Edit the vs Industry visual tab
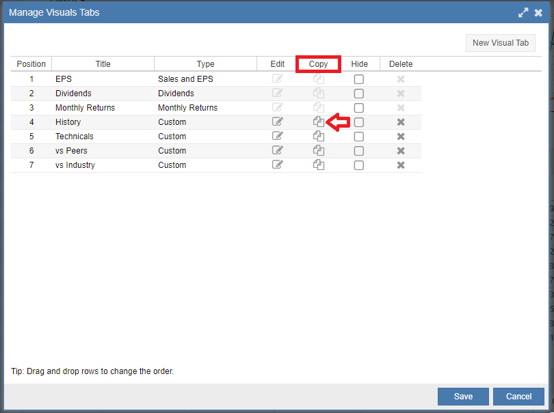Image resolution: width=554 pixels, height=413 pixels. tap(278, 165)
